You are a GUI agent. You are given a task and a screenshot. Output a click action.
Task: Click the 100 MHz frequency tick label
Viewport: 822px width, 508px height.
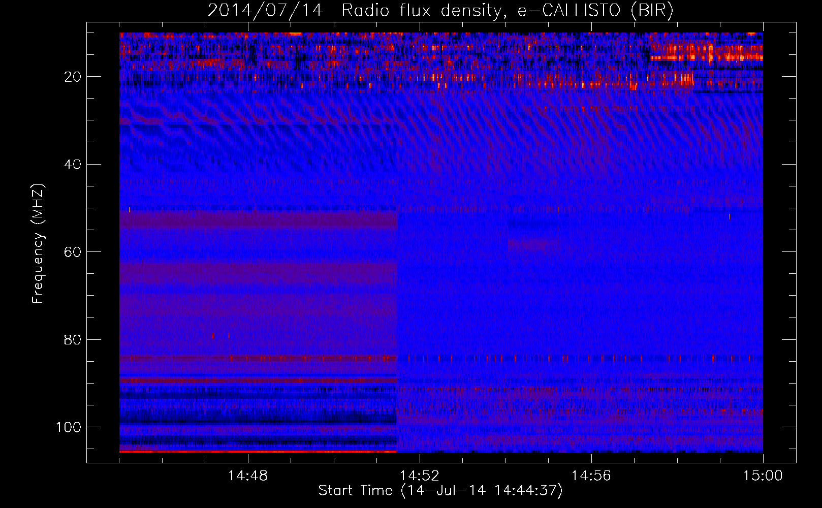click(x=69, y=427)
